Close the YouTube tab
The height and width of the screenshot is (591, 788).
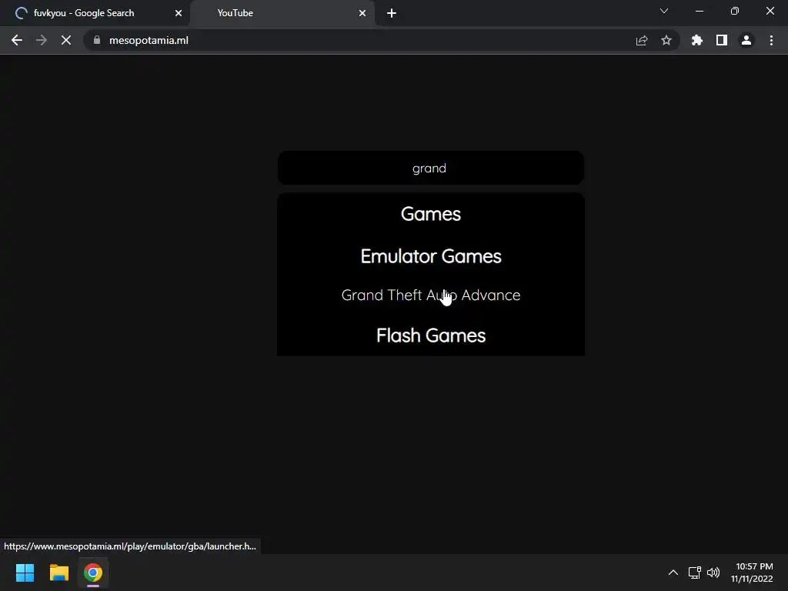pyautogui.click(x=362, y=13)
